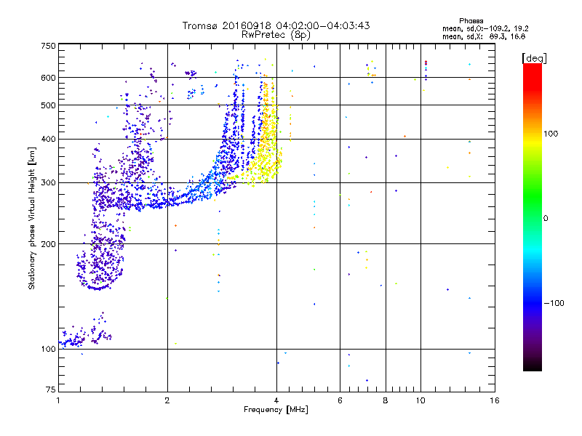Click the x-axis tick label "10"

pos(420,400)
